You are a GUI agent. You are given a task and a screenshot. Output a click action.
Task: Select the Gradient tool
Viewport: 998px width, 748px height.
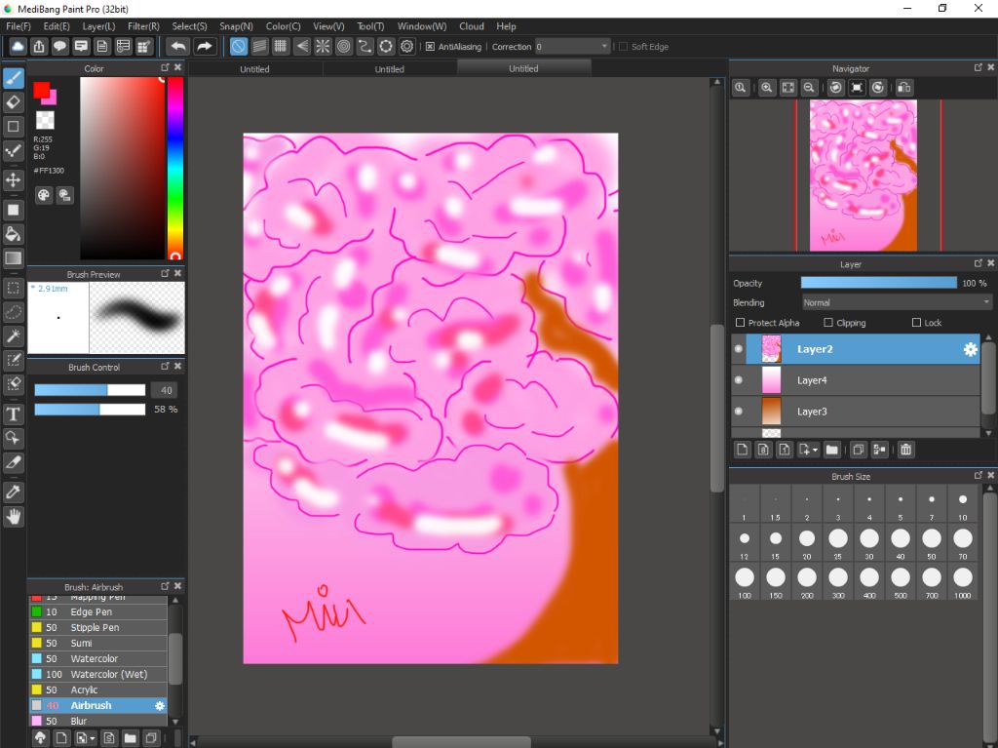point(13,258)
